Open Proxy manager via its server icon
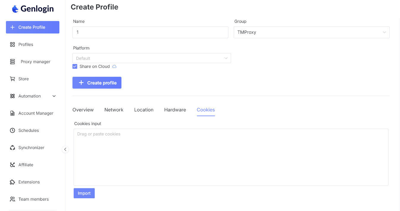This screenshot has height=211, width=400. coord(12,62)
